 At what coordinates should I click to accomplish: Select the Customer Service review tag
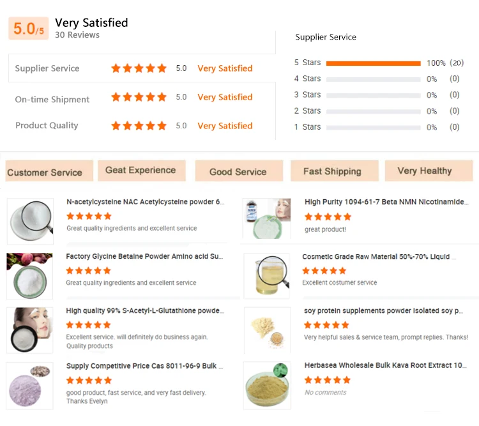[45, 172]
